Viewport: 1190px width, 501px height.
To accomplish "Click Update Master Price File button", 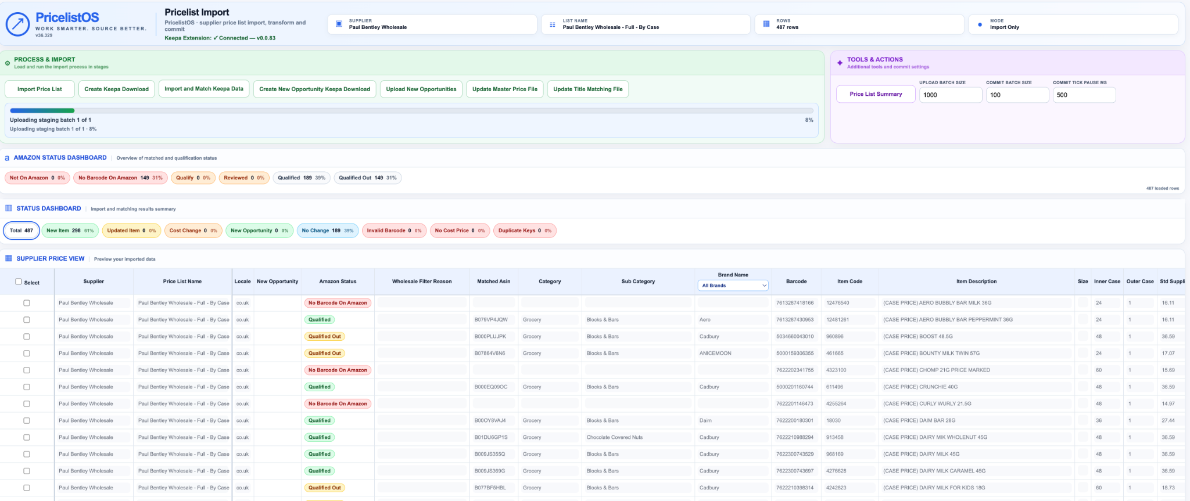I will coord(505,89).
